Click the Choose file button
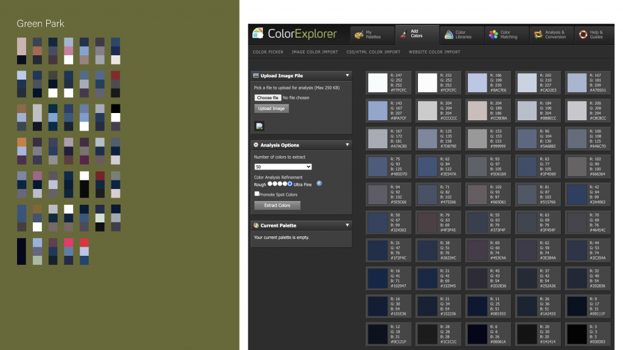The height and width of the screenshot is (350, 623). 268,98
